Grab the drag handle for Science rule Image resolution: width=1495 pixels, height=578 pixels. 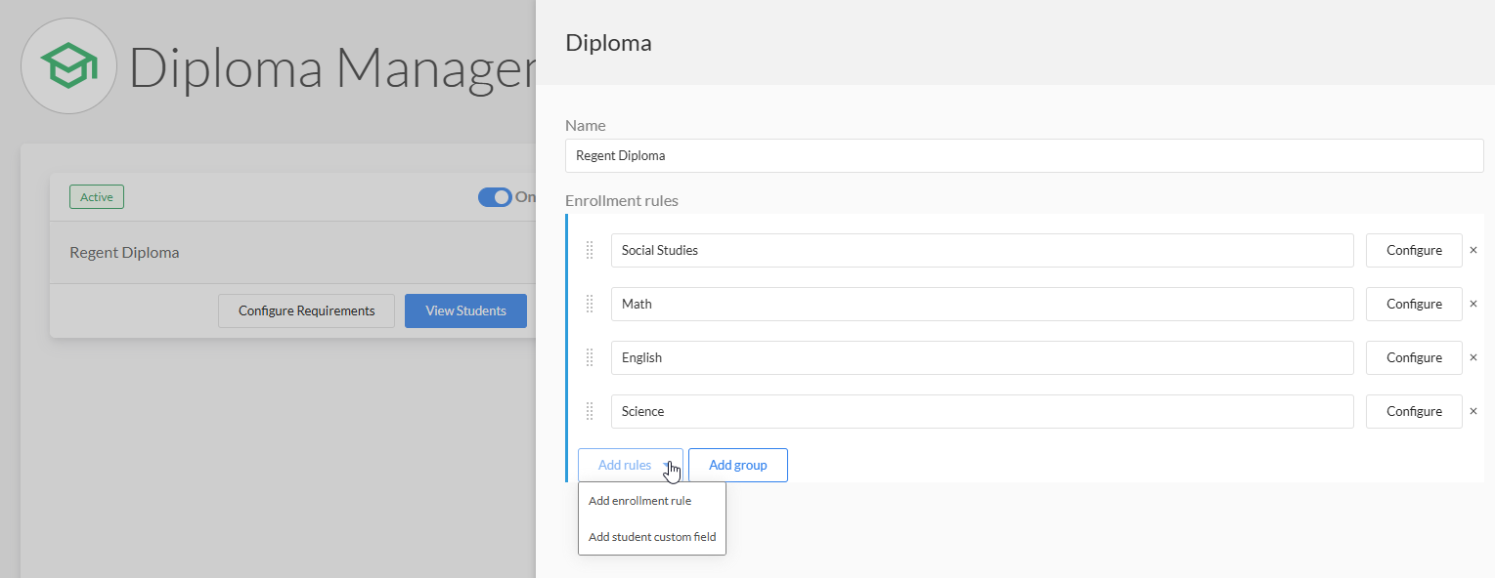coord(590,411)
